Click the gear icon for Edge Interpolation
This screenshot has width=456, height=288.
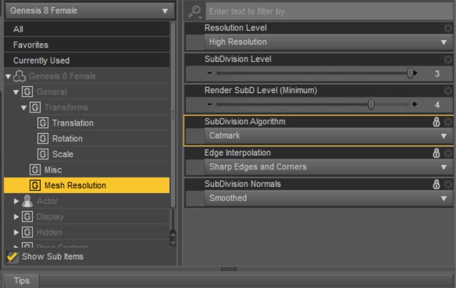click(x=448, y=153)
